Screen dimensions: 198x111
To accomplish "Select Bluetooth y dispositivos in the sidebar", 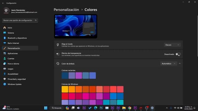I will (x=20, y=38).
